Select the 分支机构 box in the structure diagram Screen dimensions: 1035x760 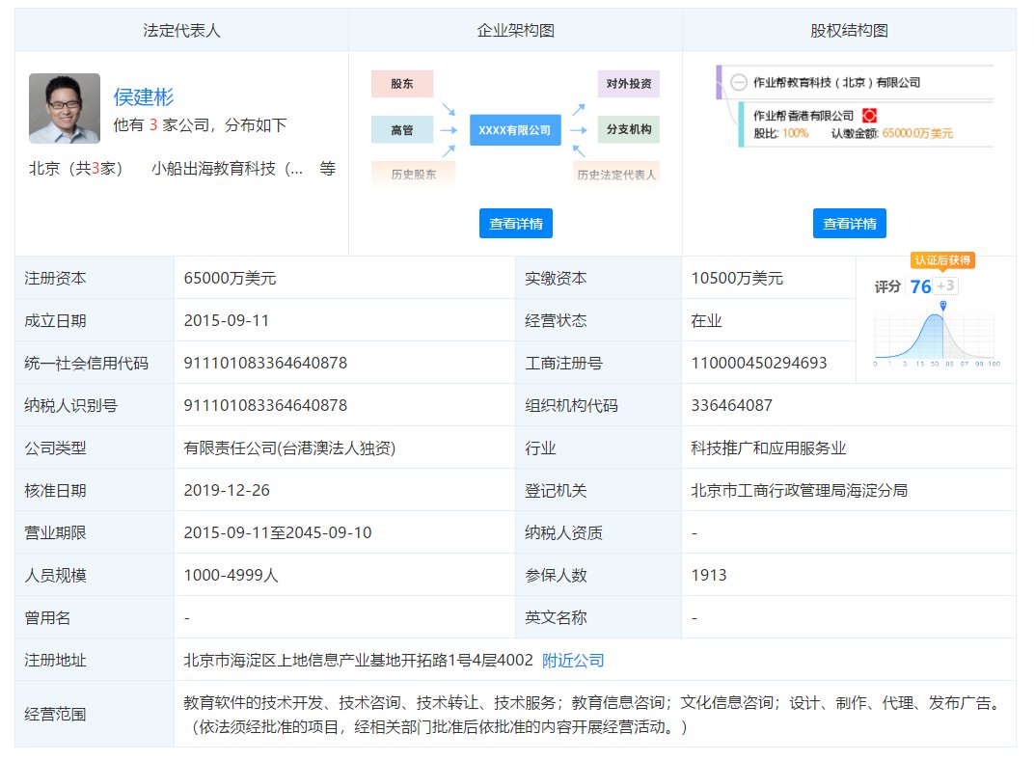click(x=628, y=129)
